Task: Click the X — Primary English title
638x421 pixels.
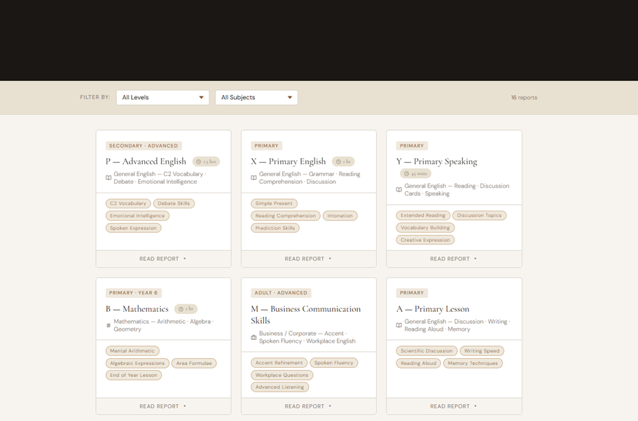Action: click(x=289, y=162)
